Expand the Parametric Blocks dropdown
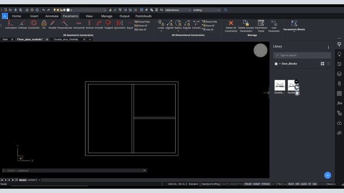This screenshot has height=193, width=344. 294,32
